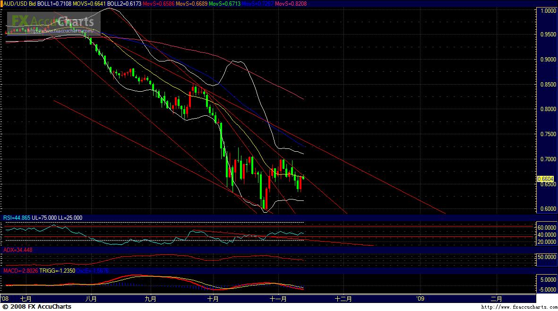
Task: Select the MACD=-2.8026 indicator label
Action: pos(20,271)
